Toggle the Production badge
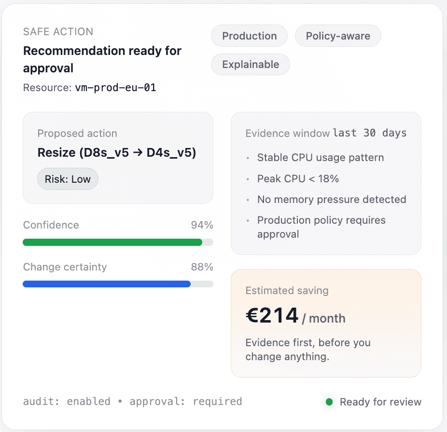This screenshot has height=432, width=447. point(249,36)
